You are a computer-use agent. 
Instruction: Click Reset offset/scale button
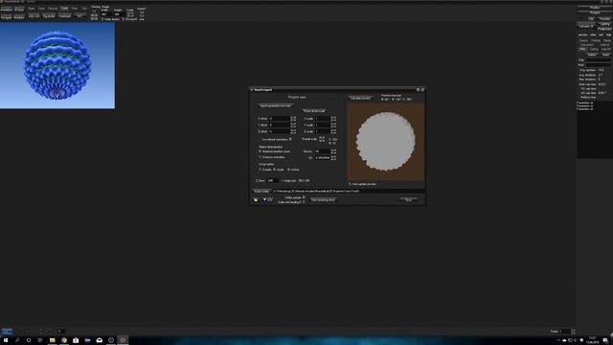point(314,111)
